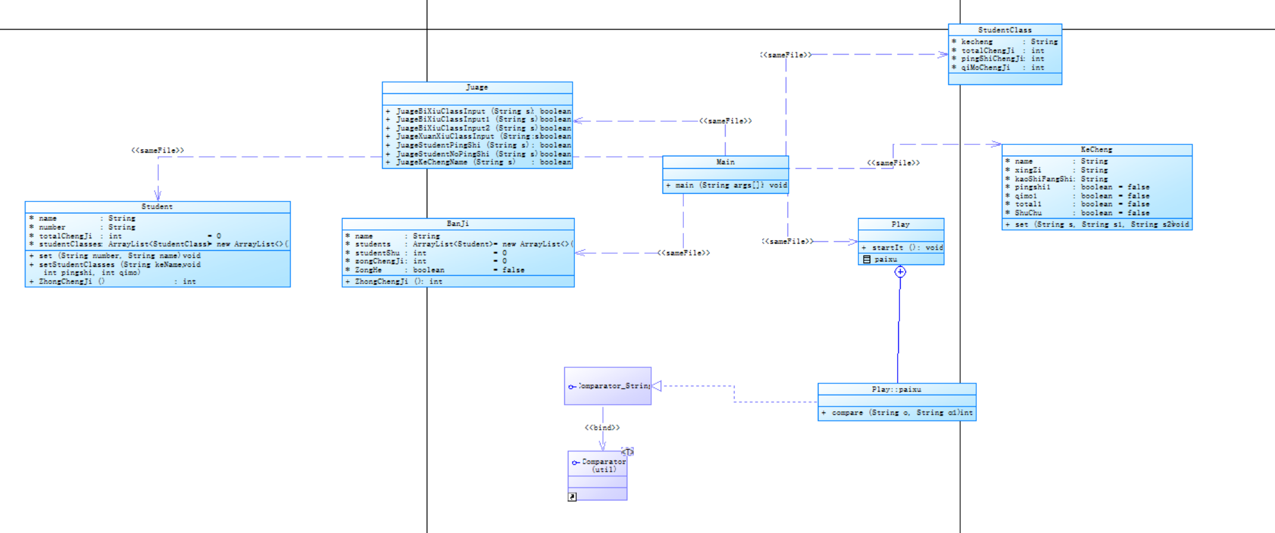Click the students ArrayList attribute in BanJi
This screenshot has height=533, width=1275.
[x=459, y=244]
